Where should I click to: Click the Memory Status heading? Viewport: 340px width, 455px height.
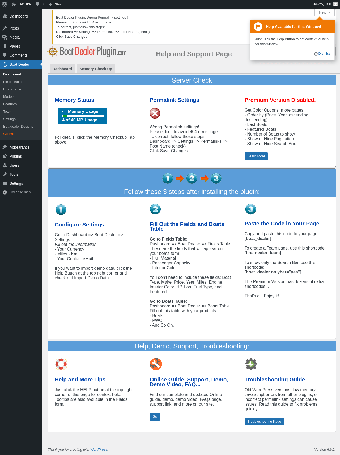[74, 100]
